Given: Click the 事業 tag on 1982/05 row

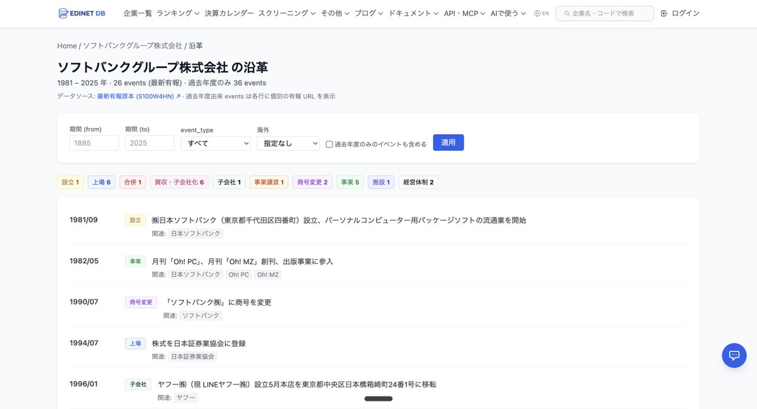Looking at the screenshot, I should [x=135, y=261].
